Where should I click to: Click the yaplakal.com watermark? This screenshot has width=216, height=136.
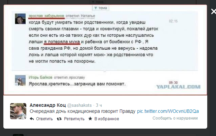pyautogui.click(x=179, y=87)
